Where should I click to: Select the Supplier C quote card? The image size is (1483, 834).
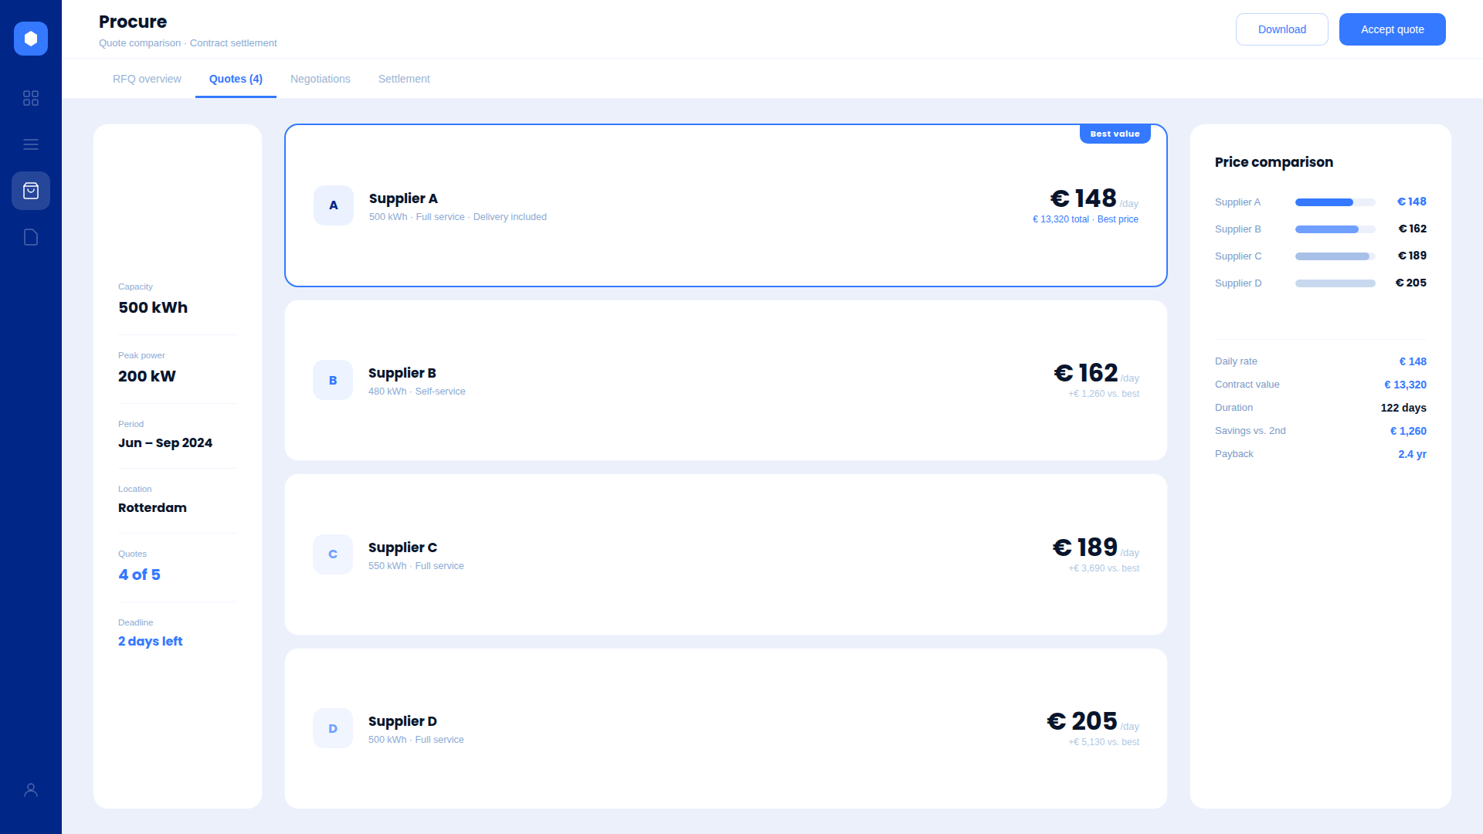[726, 554]
